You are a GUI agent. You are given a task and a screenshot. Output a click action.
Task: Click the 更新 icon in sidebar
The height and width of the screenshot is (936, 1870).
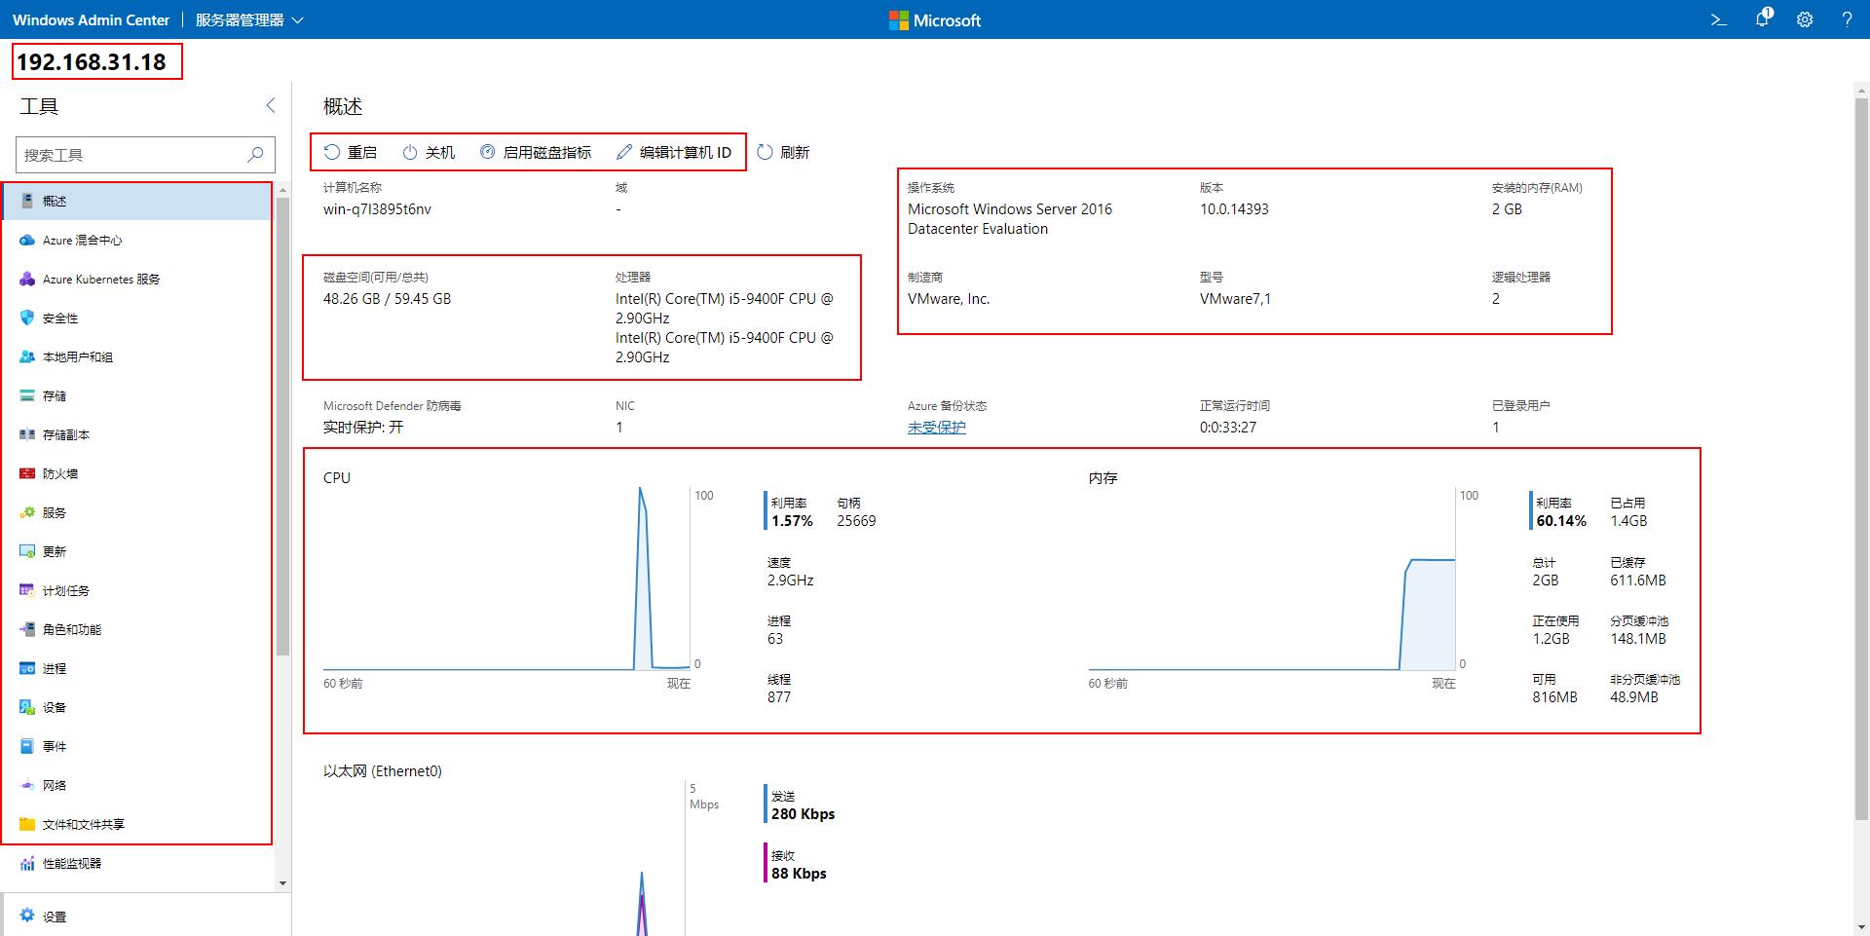27,551
